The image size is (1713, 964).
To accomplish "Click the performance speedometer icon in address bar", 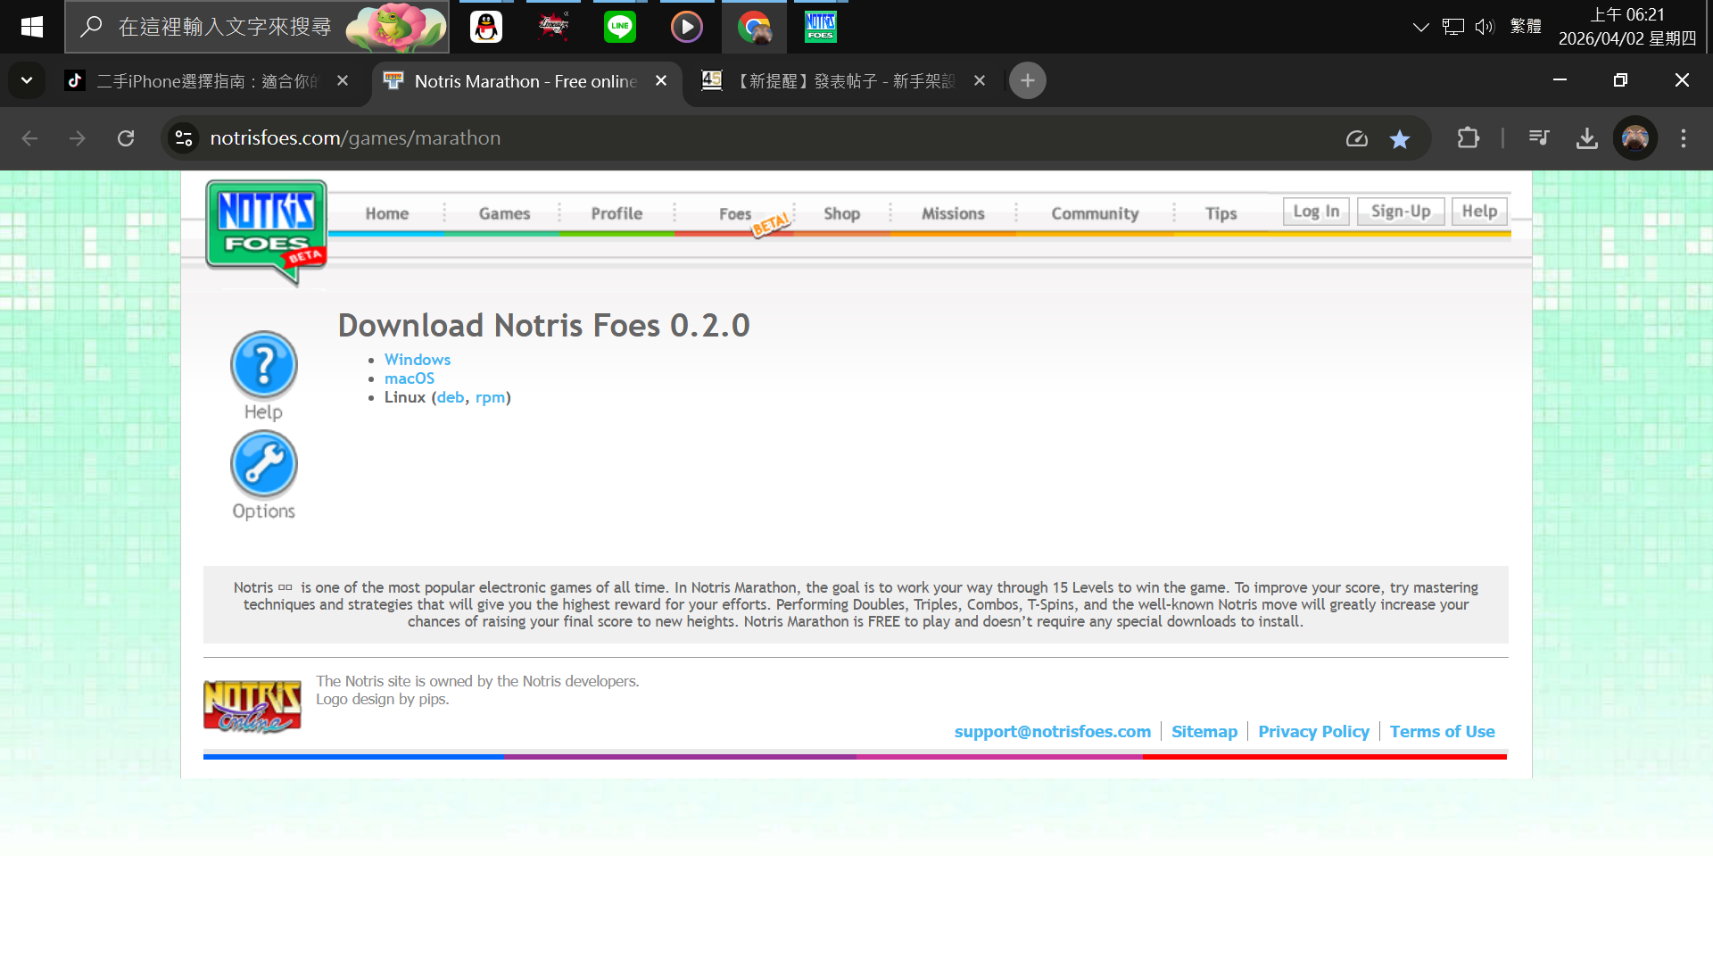I will coord(1357,138).
